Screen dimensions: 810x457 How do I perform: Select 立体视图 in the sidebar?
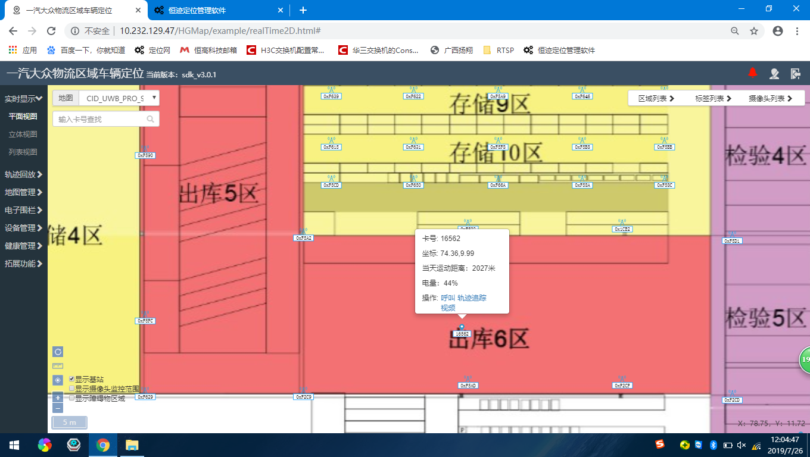[23, 134]
